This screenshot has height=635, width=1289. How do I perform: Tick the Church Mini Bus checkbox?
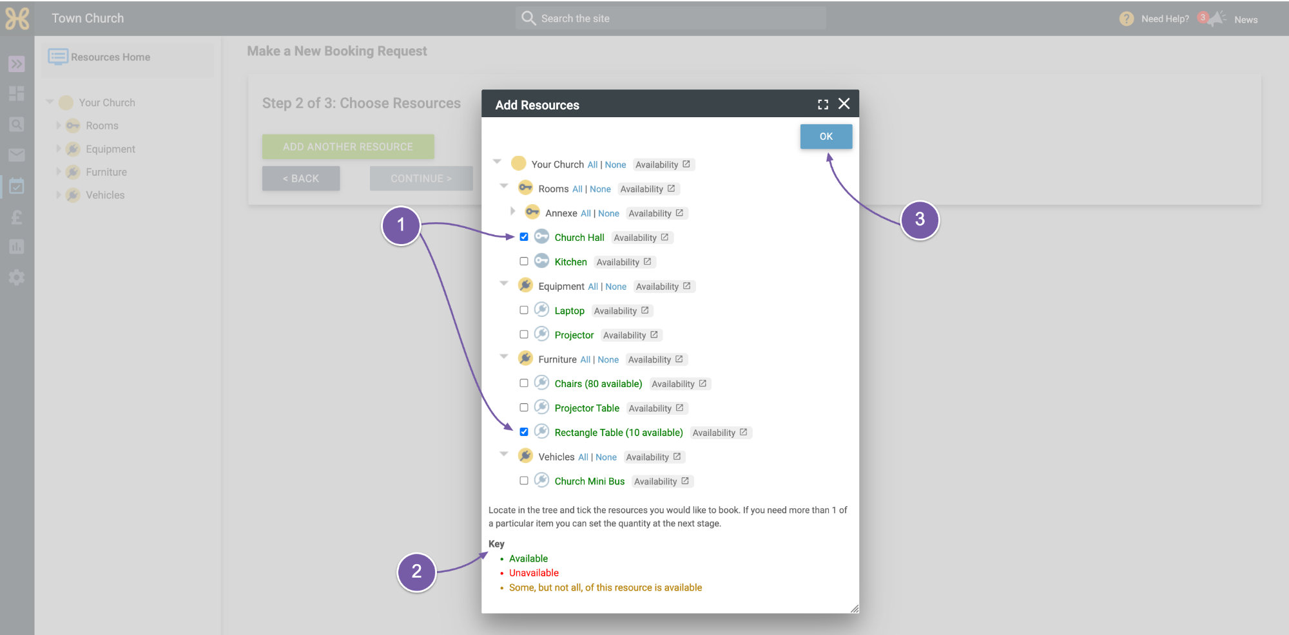[524, 480]
